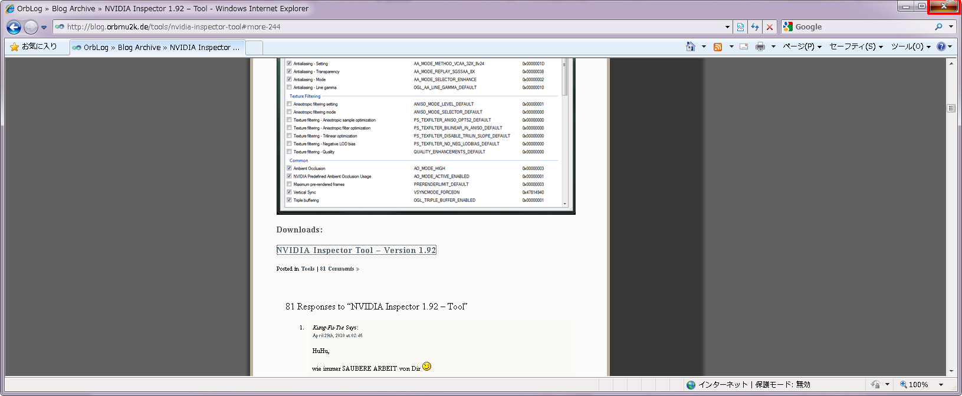Click the page vertical scrollbar thumb
962x396 pixels.
click(x=951, y=108)
